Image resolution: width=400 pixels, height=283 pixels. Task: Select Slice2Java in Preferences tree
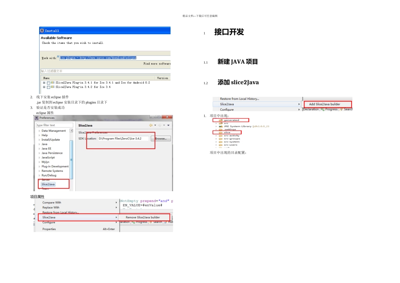(x=48, y=184)
